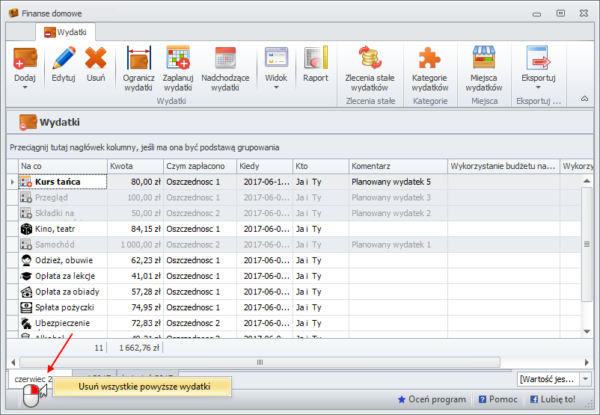
Task: Click the Pomoc help button
Action: coord(498,400)
